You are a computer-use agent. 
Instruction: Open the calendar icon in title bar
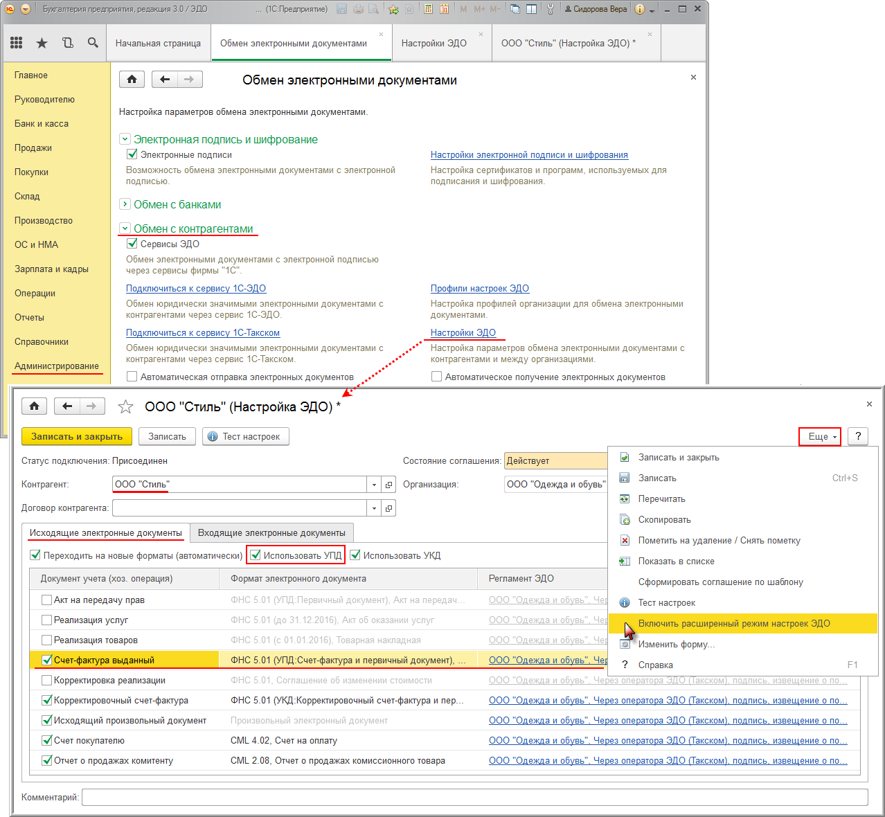coord(444,9)
